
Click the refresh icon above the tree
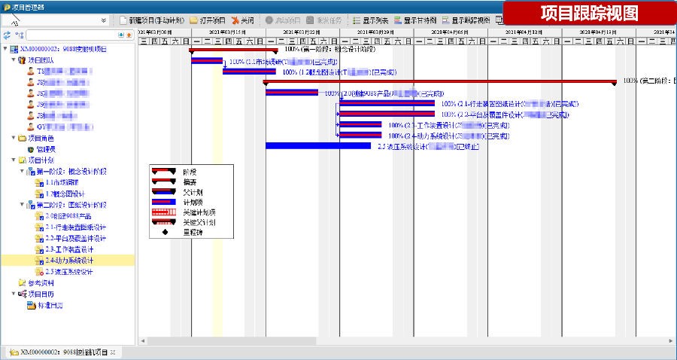(7, 35)
